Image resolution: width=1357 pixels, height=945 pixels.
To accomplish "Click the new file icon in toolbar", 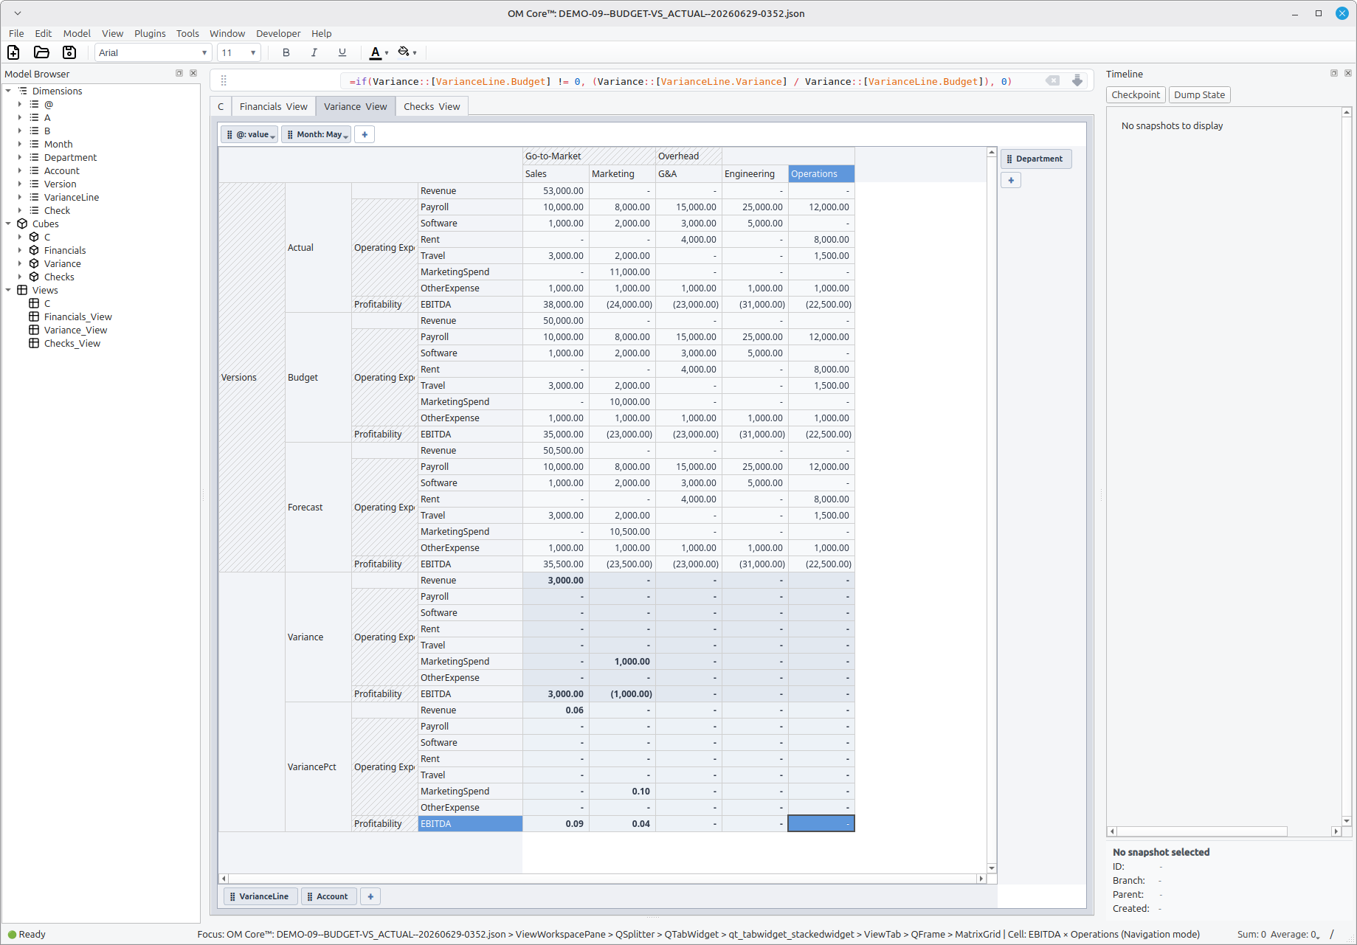I will pyautogui.click(x=13, y=52).
